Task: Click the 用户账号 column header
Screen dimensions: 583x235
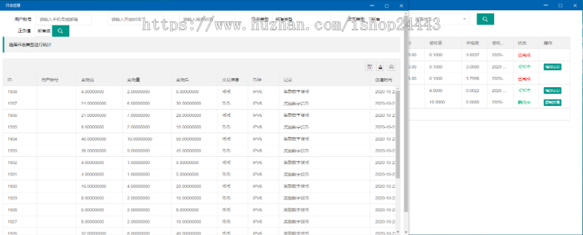Action: click(x=56, y=79)
